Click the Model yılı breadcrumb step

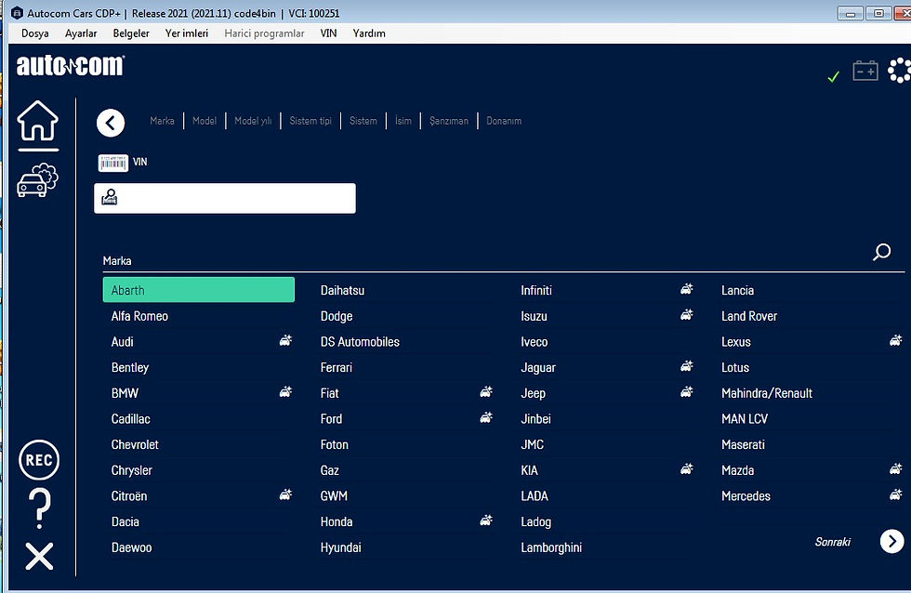pyautogui.click(x=253, y=121)
